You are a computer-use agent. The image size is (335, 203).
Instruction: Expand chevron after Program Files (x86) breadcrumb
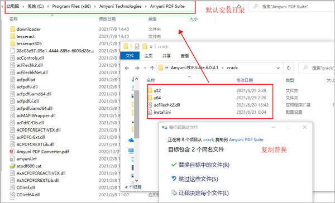95,6
